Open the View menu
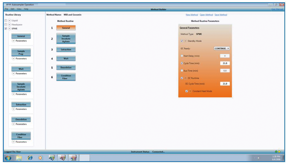The image size is (288, 164). pyautogui.click(x=19, y=9)
